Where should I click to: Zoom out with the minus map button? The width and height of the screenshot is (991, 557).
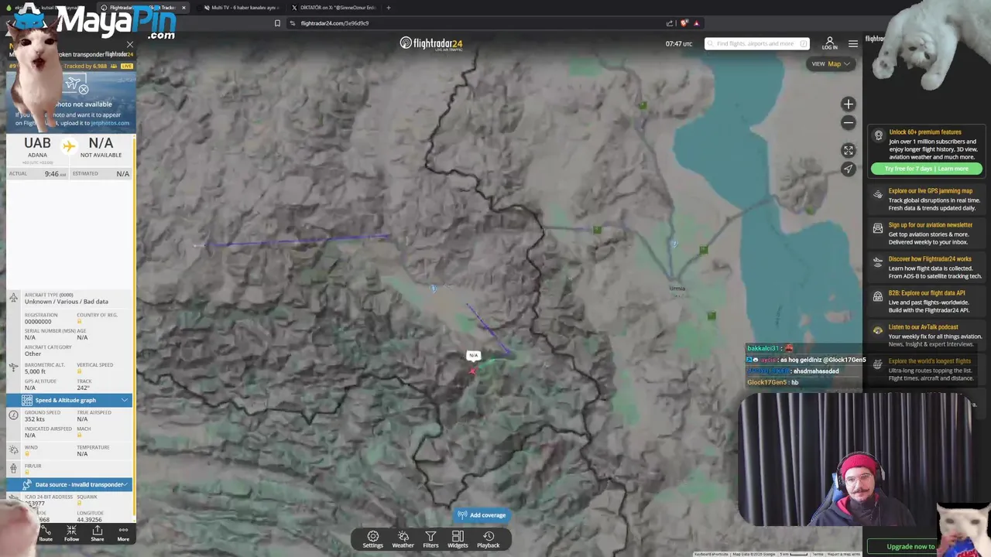pyautogui.click(x=849, y=122)
